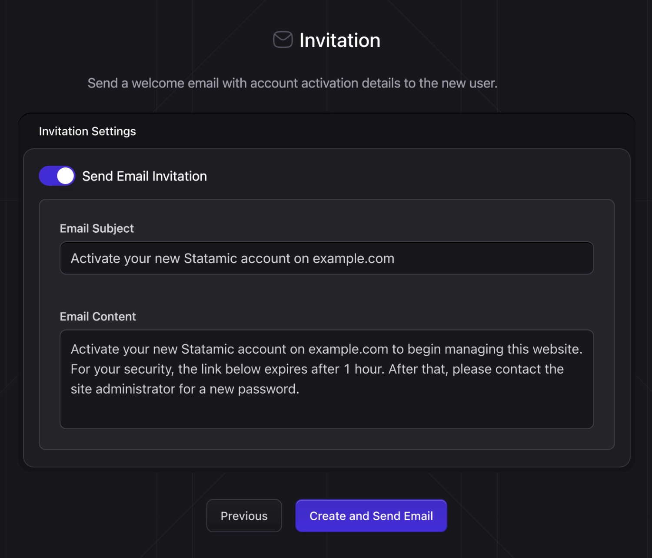
Task: Click the Email Subject input field
Action: [x=326, y=258]
